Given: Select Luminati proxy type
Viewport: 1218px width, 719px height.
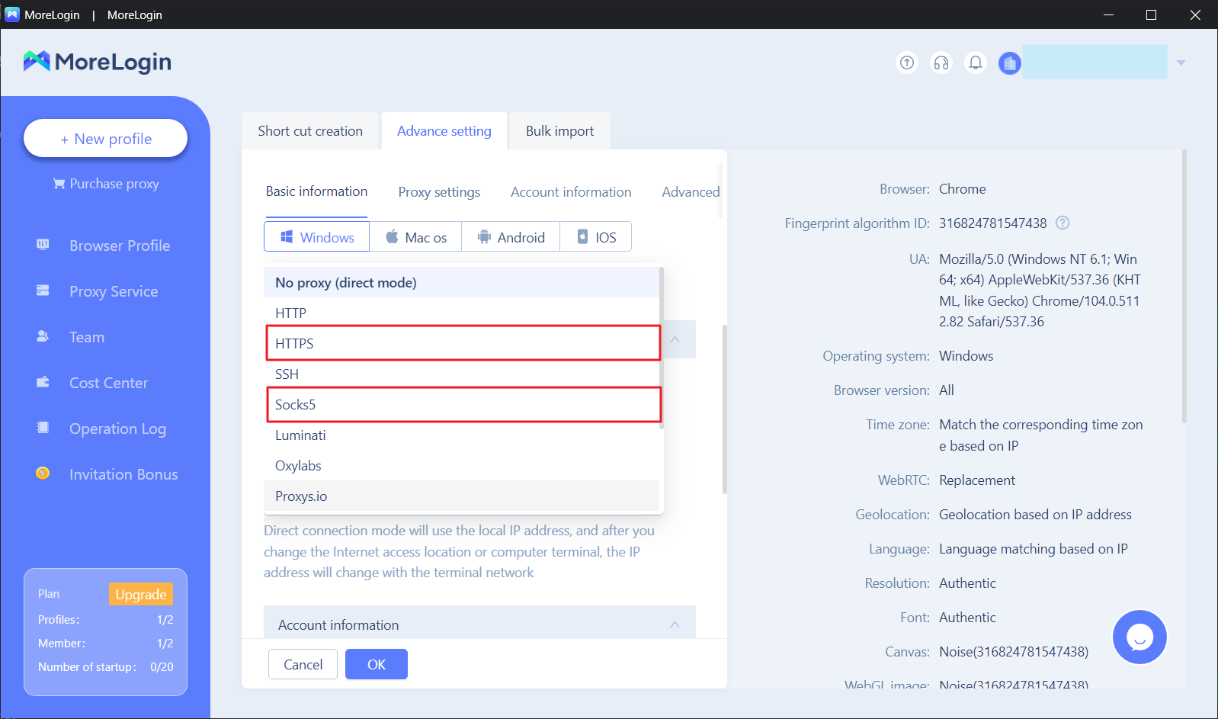Looking at the screenshot, I should (461, 435).
